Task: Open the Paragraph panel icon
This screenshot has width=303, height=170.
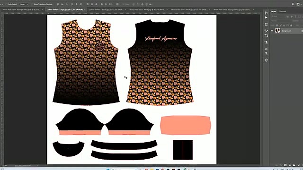Action: point(266,53)
